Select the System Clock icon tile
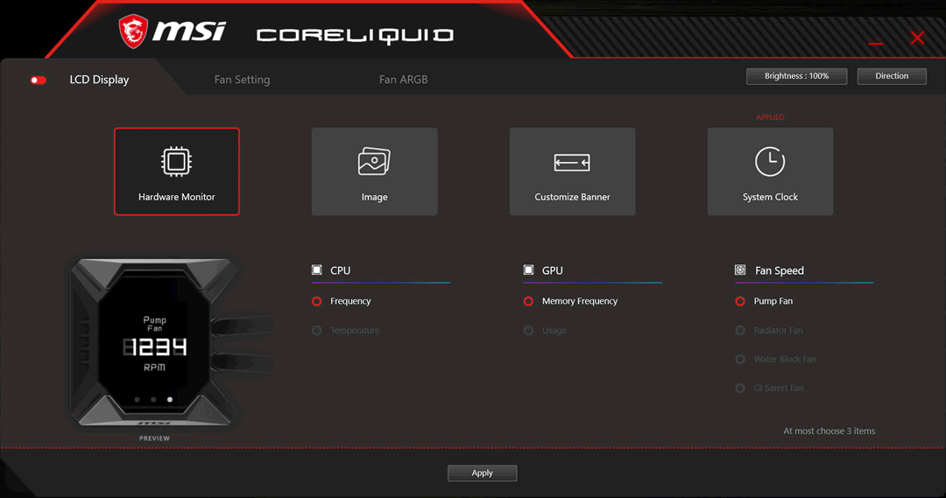Image resolution: width=946 pixels, height=498 pixels. pos(770,172)
